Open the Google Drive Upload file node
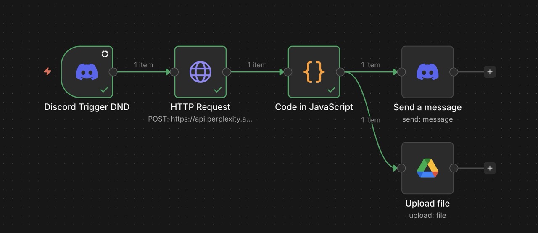Viewport: 538px width, 233px height. click(427, 168)
